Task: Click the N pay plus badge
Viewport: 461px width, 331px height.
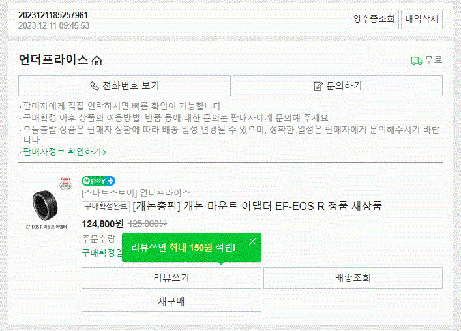Action: tap(98, 180)
